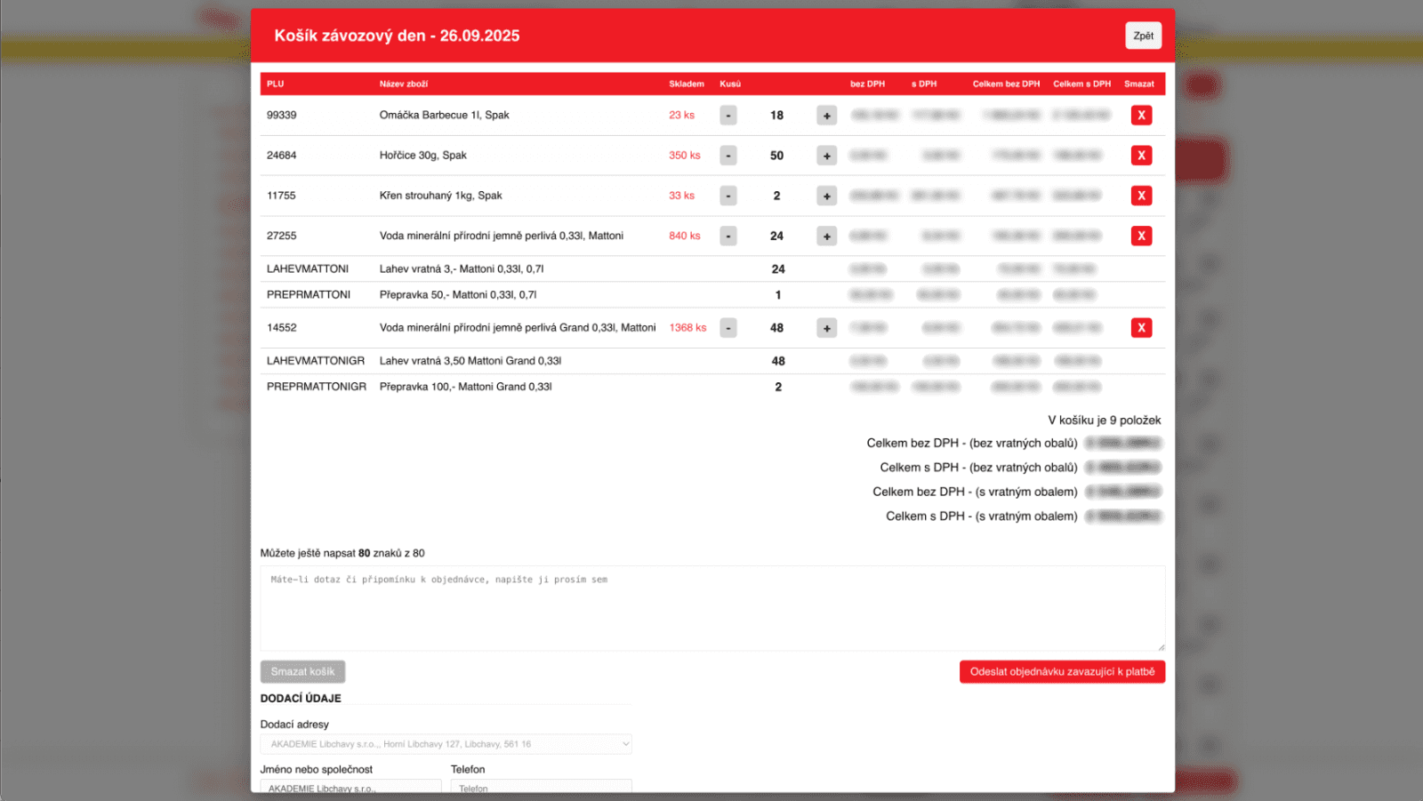Screen dimensions: 1423x801
Task: Increase Omáčka Barbecue quantity with plus icon
Action: tap(826, 115)
